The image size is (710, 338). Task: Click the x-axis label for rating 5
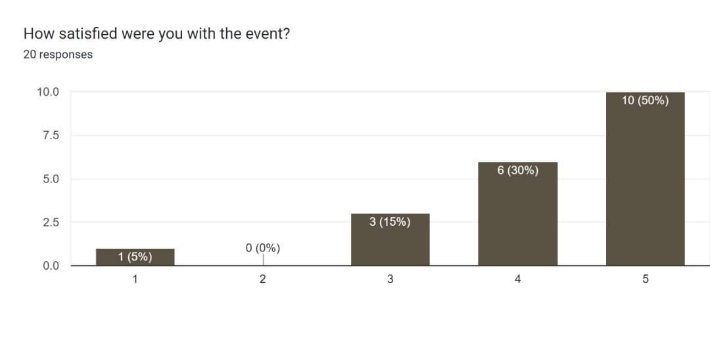point(645,280)
